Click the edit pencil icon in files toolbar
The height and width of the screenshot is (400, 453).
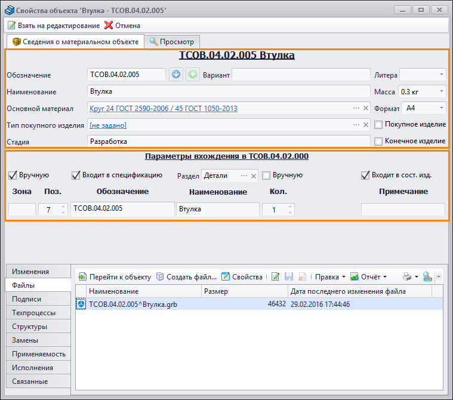[x=275, y=277]
